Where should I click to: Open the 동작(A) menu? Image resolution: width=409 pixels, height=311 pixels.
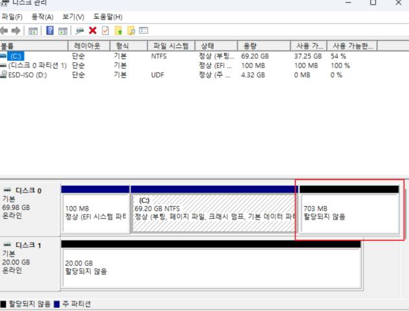point(42,16)
